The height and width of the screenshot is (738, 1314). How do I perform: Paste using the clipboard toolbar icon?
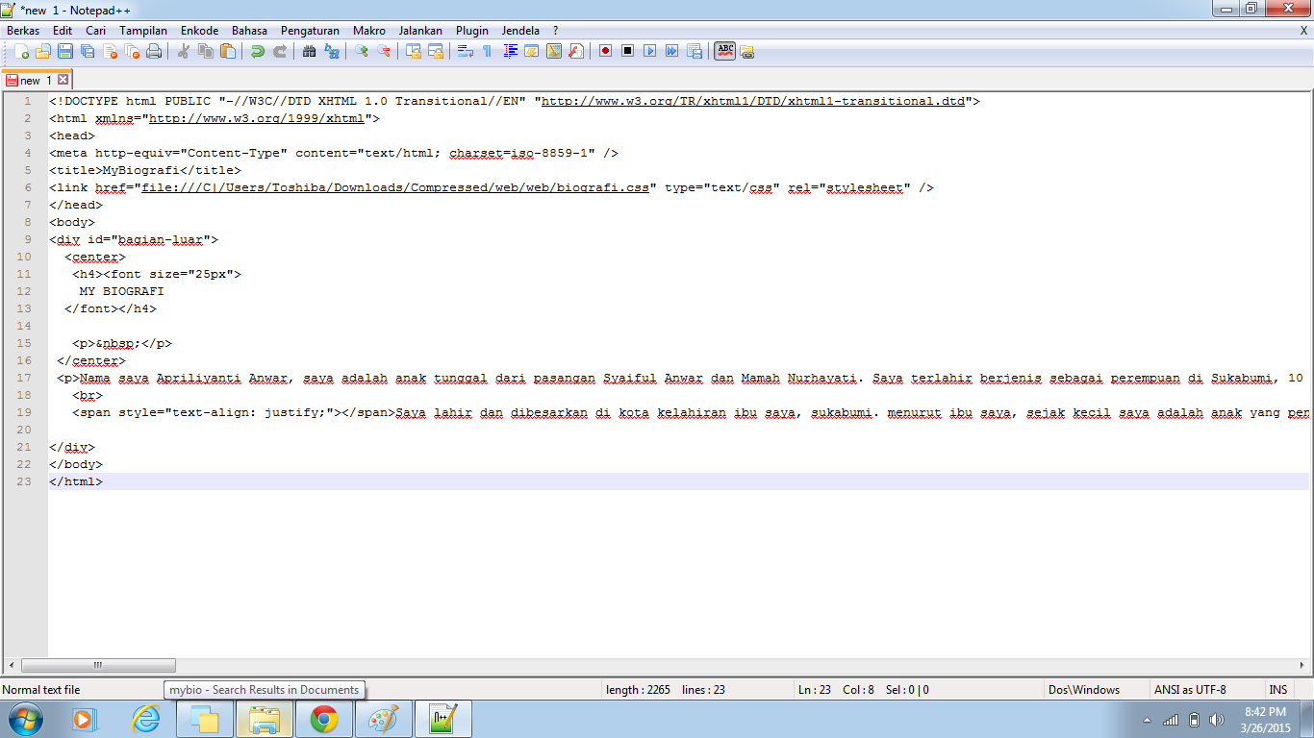228,51
